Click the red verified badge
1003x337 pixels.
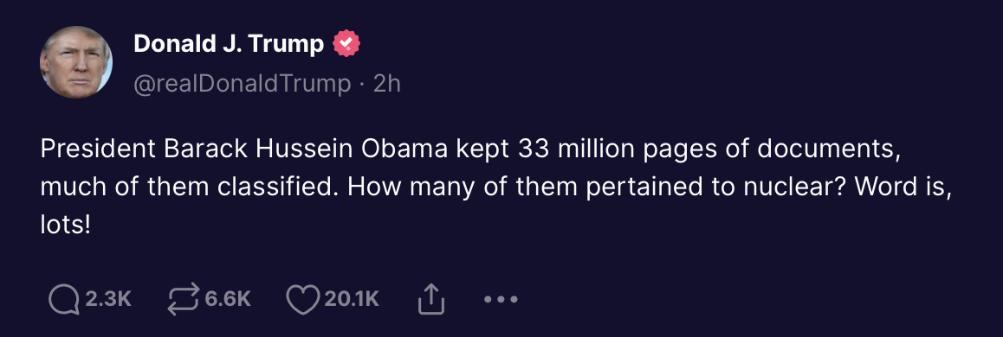click(346, 43)
